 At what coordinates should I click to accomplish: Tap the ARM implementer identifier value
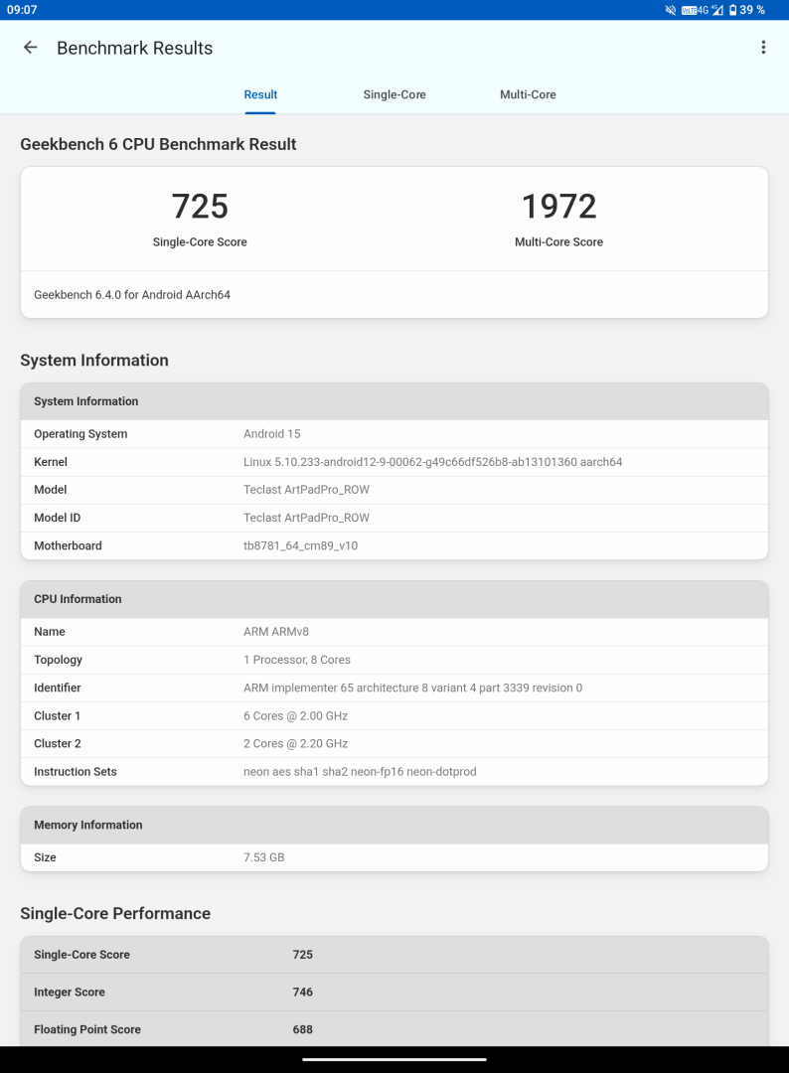tap(412, 688)
